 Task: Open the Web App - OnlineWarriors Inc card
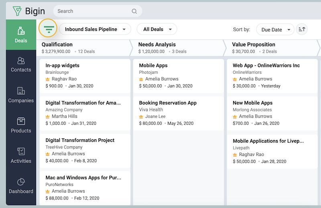coord(266,65)
